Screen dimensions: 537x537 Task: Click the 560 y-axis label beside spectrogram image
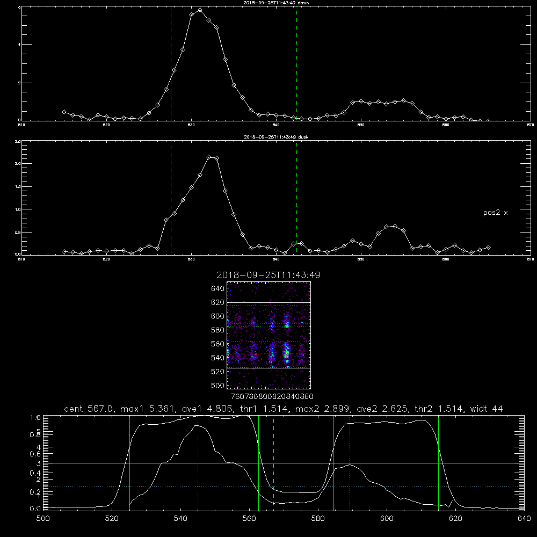(x=218, y=344)
